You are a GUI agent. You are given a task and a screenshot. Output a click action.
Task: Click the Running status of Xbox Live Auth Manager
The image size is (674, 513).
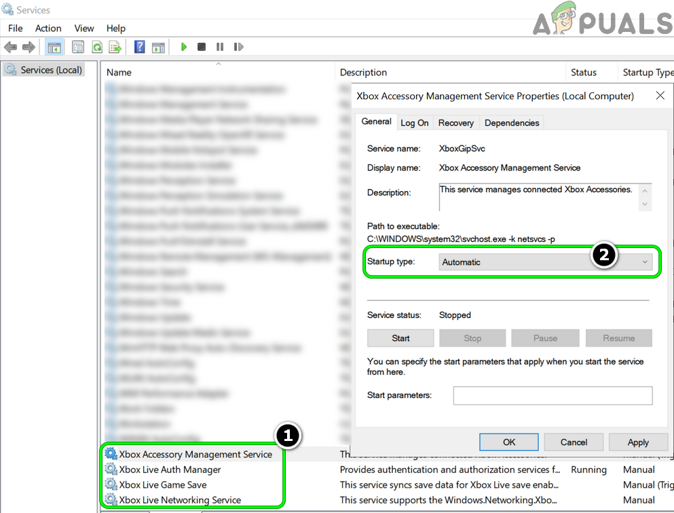pyautogui.click(x=588, y=470)
